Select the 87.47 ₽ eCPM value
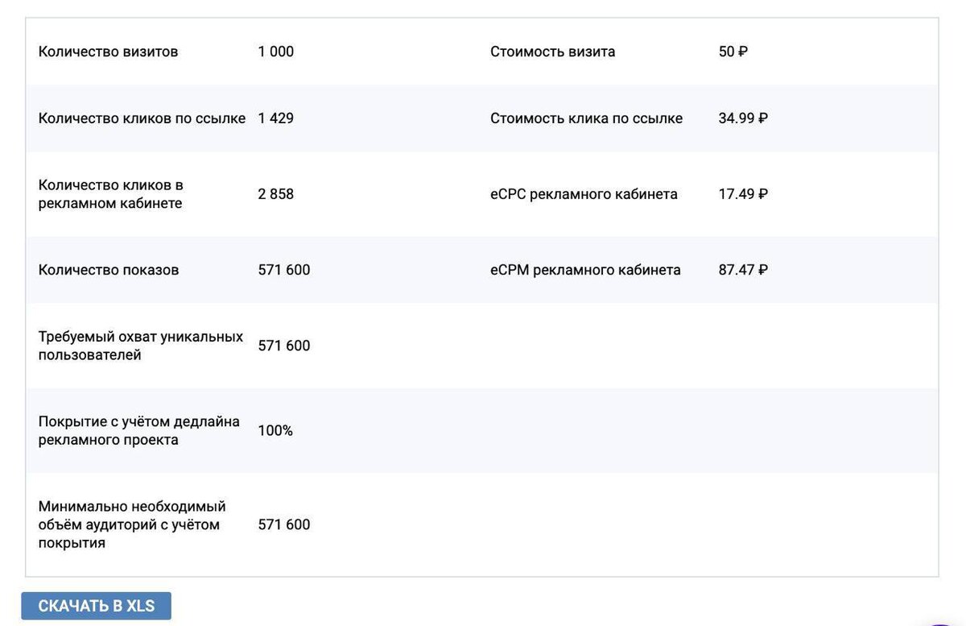The image size is (966, 626). pyautogui.click(x=742, y=270)
